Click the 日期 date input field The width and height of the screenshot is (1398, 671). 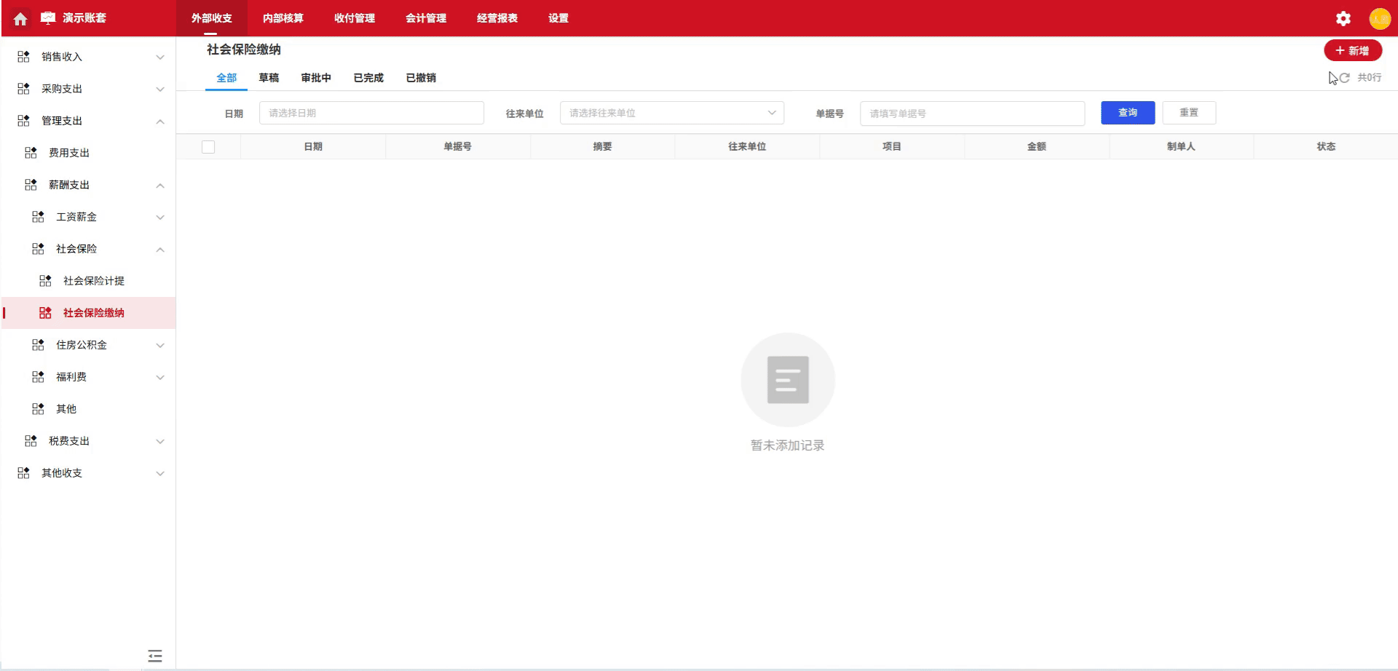coord(371,113)
